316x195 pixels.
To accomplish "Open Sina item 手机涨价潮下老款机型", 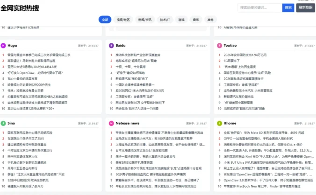I will pyautogui.click(x=27, y=162).
